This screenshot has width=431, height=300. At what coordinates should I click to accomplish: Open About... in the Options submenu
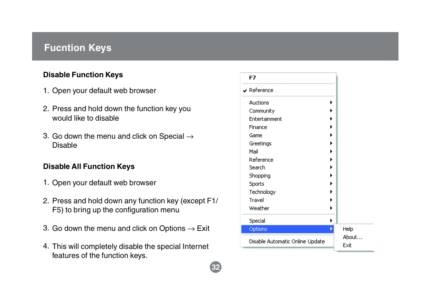[x=353, y=237]
